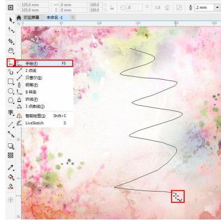Choose LiveSketch from the flyout

44,123
